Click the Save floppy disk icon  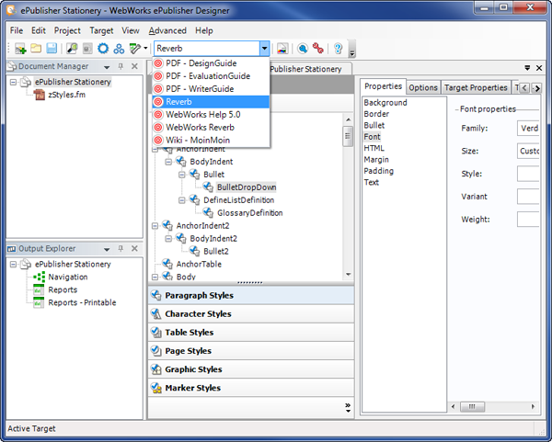click(x=52, y=49)
